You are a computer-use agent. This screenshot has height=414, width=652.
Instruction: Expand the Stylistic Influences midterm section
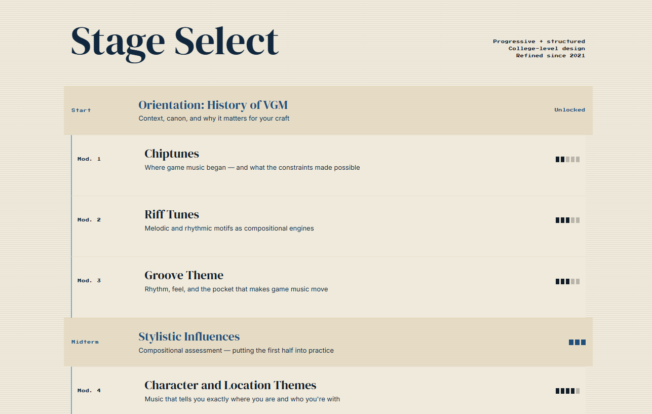pyautogui.click(x=328, y=342)
